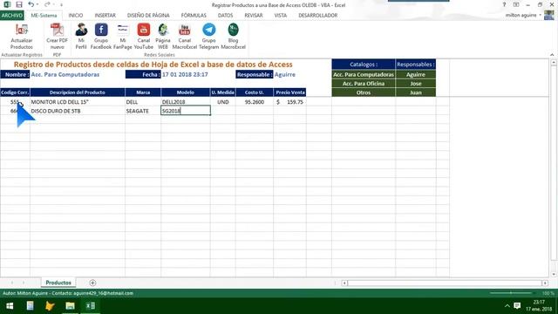The image size is (558, 314).
Task: Save the workbook with quick access icon
Action: tap(19, 4)
